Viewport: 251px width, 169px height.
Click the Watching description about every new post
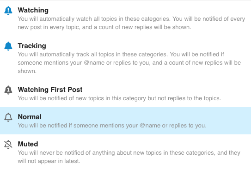pyautogui.click(x=131, y=23)
